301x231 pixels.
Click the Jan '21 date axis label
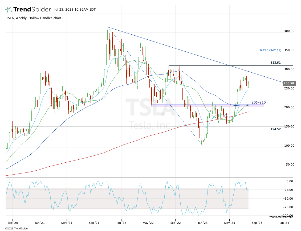tap(40, 223)
